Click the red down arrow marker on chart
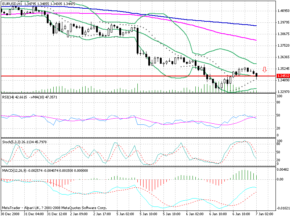 click(265, 69)
